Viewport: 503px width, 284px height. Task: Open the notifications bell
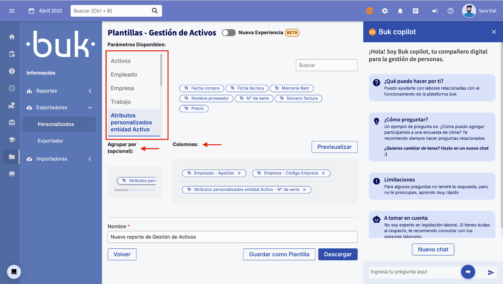[x=400, y=11]
